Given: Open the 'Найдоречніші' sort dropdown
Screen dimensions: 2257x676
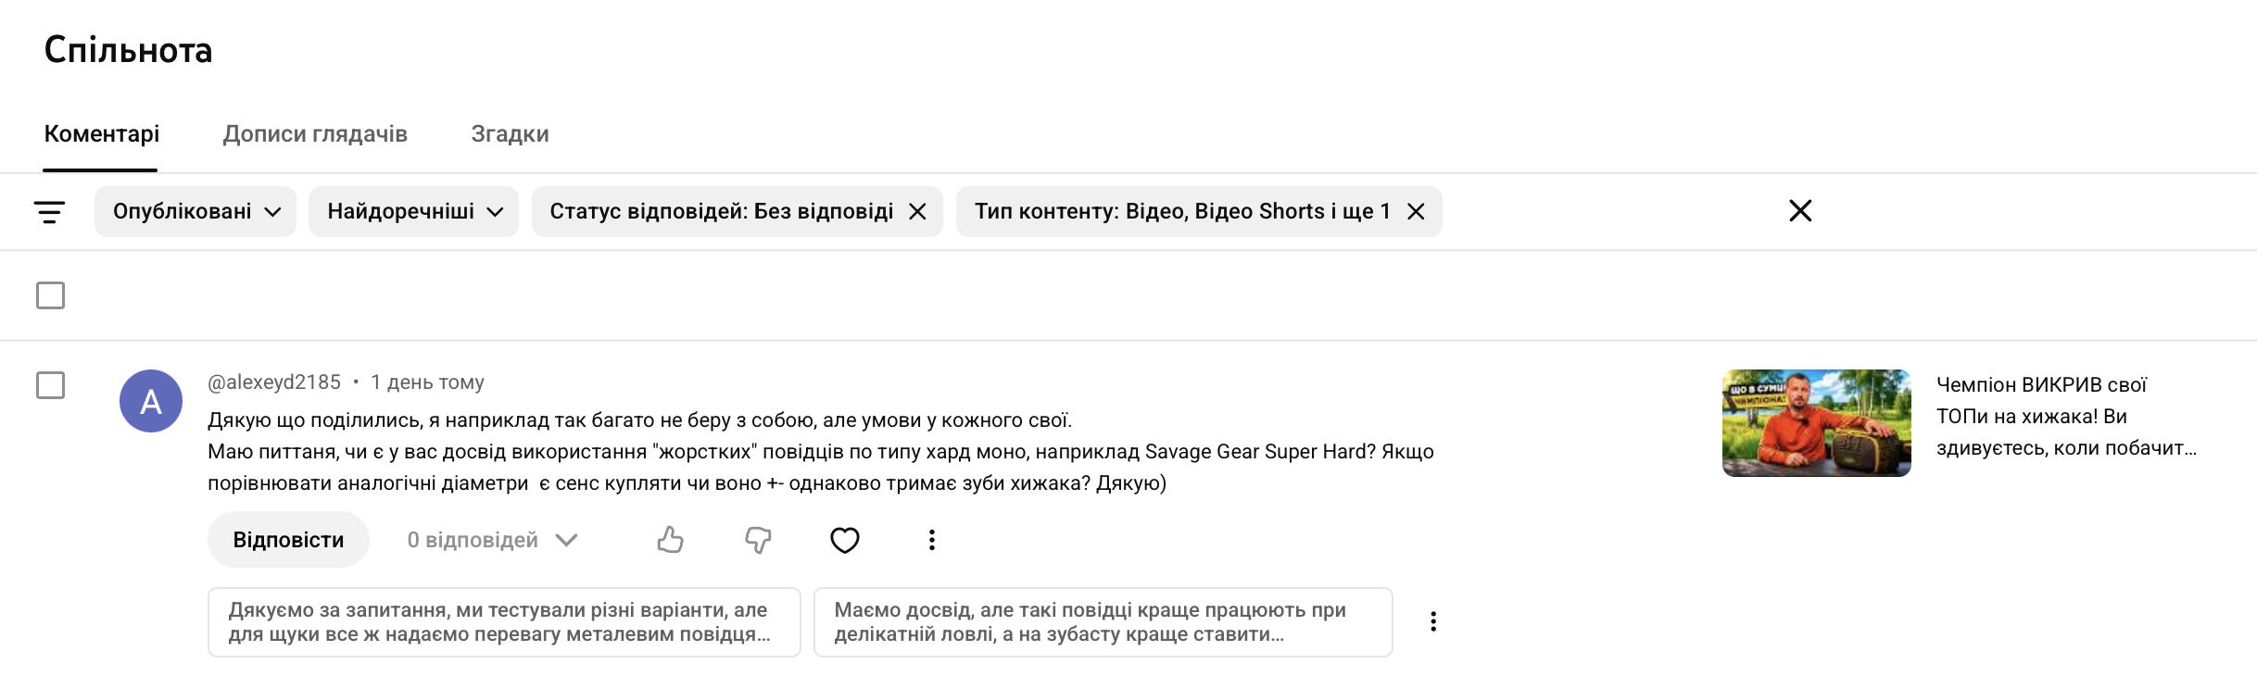Looking at the screenshot, I should [x=413, y=212].
